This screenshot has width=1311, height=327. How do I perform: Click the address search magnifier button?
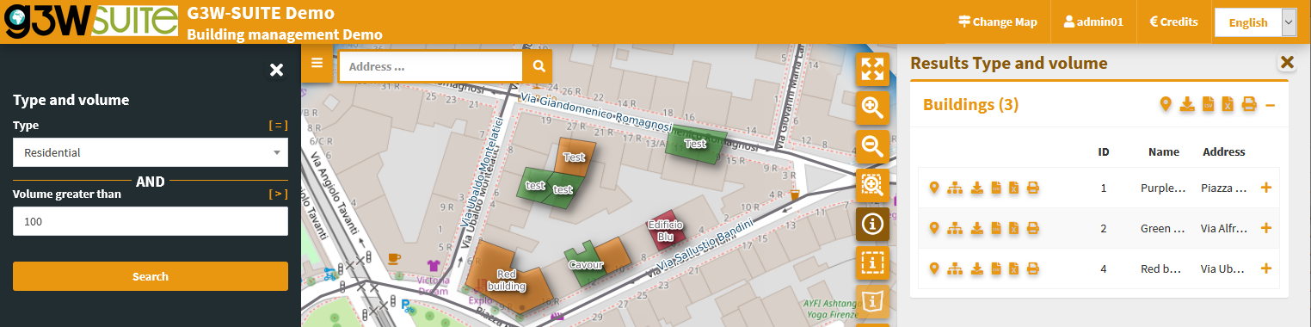539,66
